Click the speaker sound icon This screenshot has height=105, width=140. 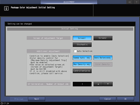click(x=130, y=2)
